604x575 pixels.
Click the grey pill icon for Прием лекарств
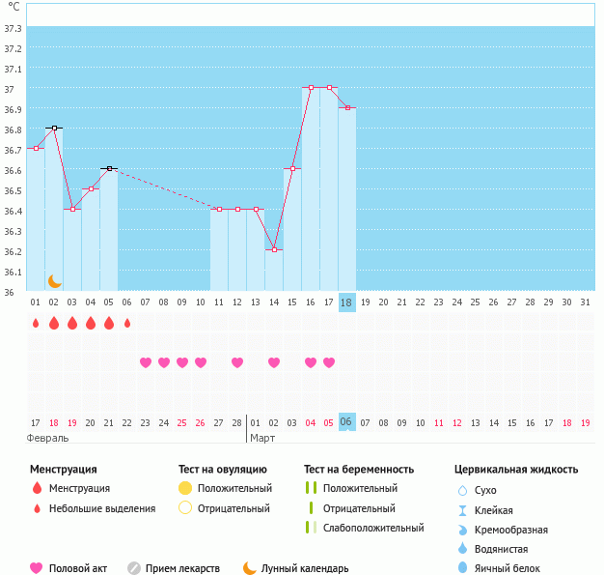[x=134, y=568]
